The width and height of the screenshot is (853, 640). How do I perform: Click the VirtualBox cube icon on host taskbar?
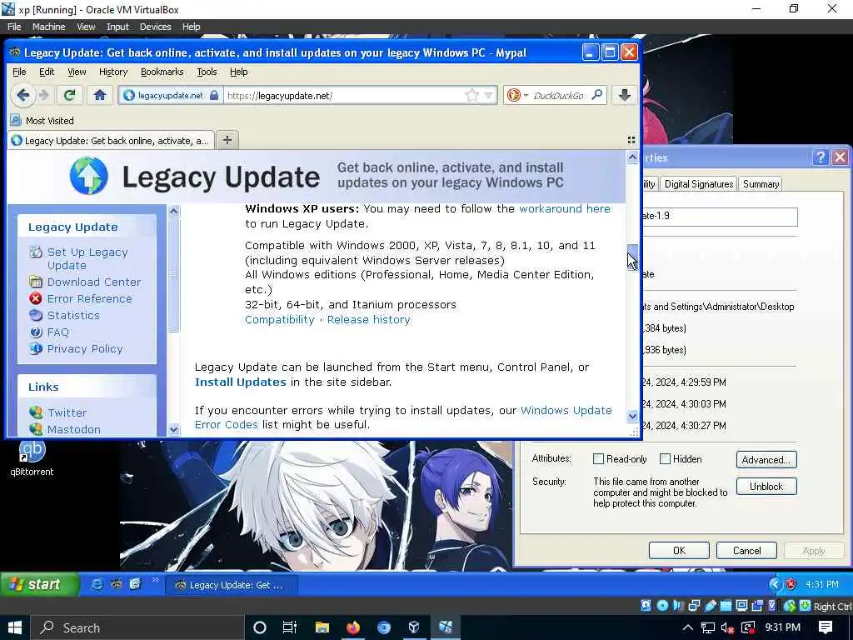click(x=414, y=627)
